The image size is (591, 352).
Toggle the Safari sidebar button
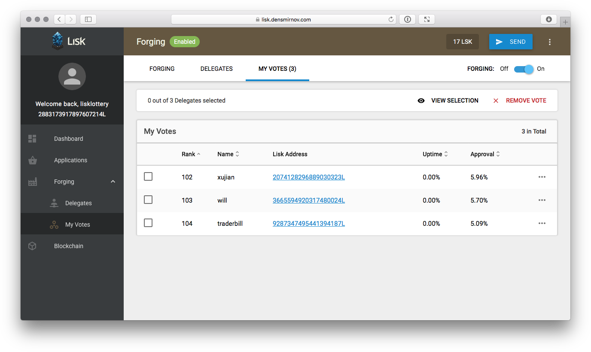pos(88,19)
